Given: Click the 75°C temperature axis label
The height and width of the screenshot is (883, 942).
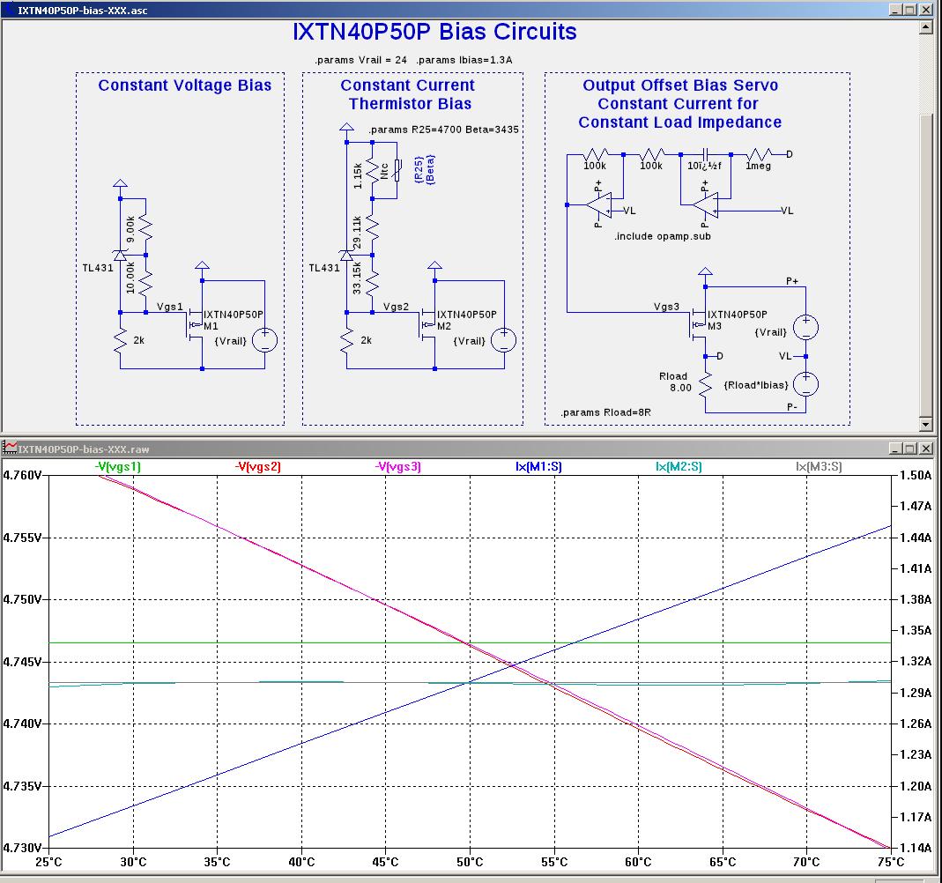Looking at the screenshot, I should tap(890, 862).
